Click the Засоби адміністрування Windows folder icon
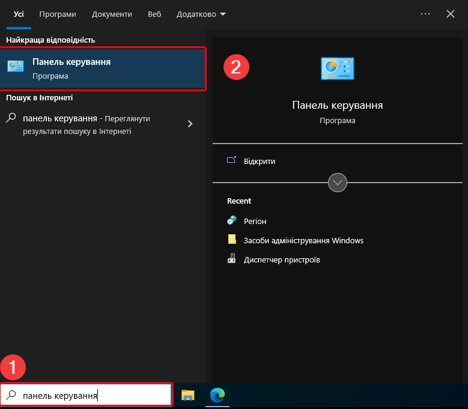Image resolution: width=468 pixels, height=409 pixels. [x=232, y=240]
